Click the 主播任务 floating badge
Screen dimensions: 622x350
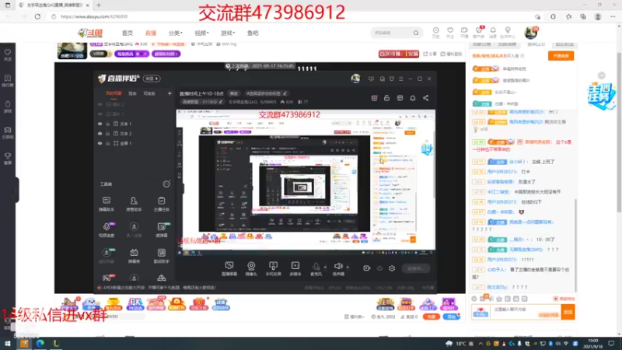[x=601, y=95]
